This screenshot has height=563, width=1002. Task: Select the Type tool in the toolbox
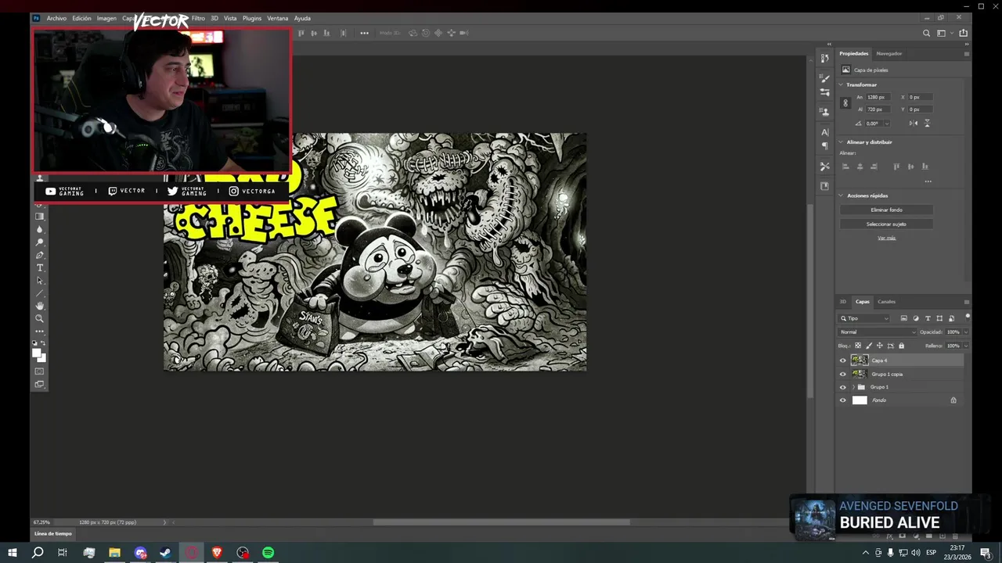click(x=39, y=267)
